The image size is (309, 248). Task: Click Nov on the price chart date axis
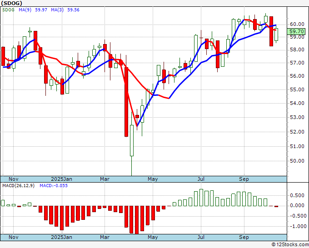click(x=13, y=179)
